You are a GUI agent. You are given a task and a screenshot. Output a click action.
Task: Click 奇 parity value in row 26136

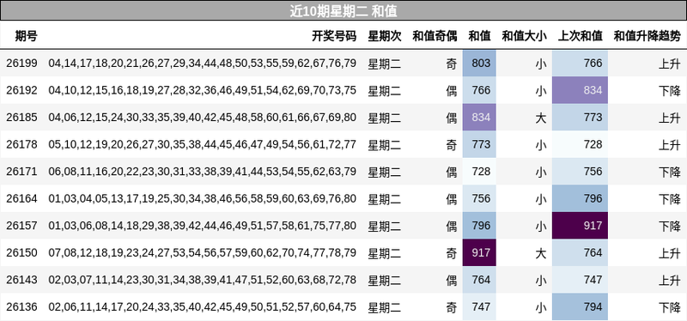pos(452,307)
